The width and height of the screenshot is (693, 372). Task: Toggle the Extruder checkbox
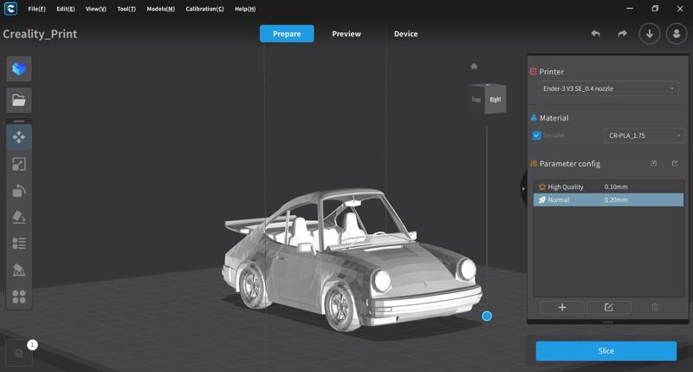click(537, 135)
